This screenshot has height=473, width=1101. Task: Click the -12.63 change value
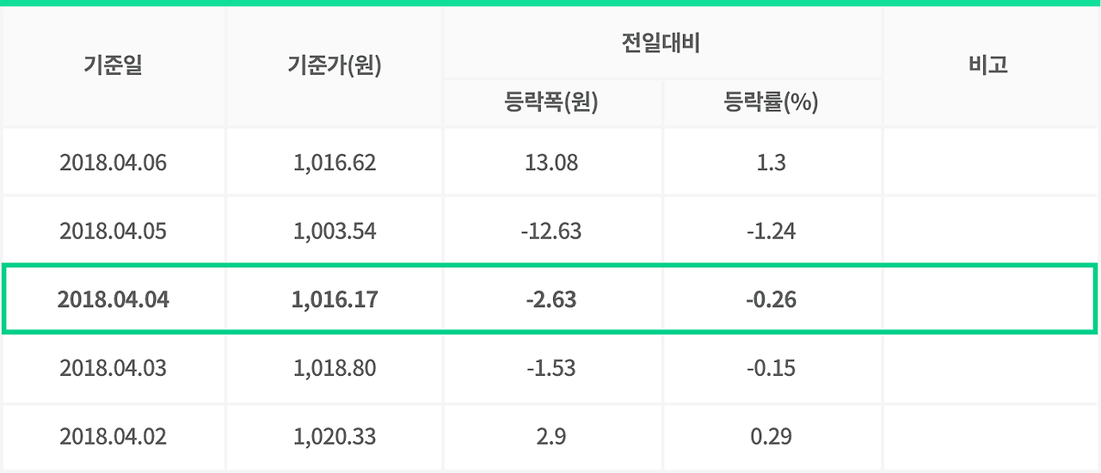click(x=551, y=231)
